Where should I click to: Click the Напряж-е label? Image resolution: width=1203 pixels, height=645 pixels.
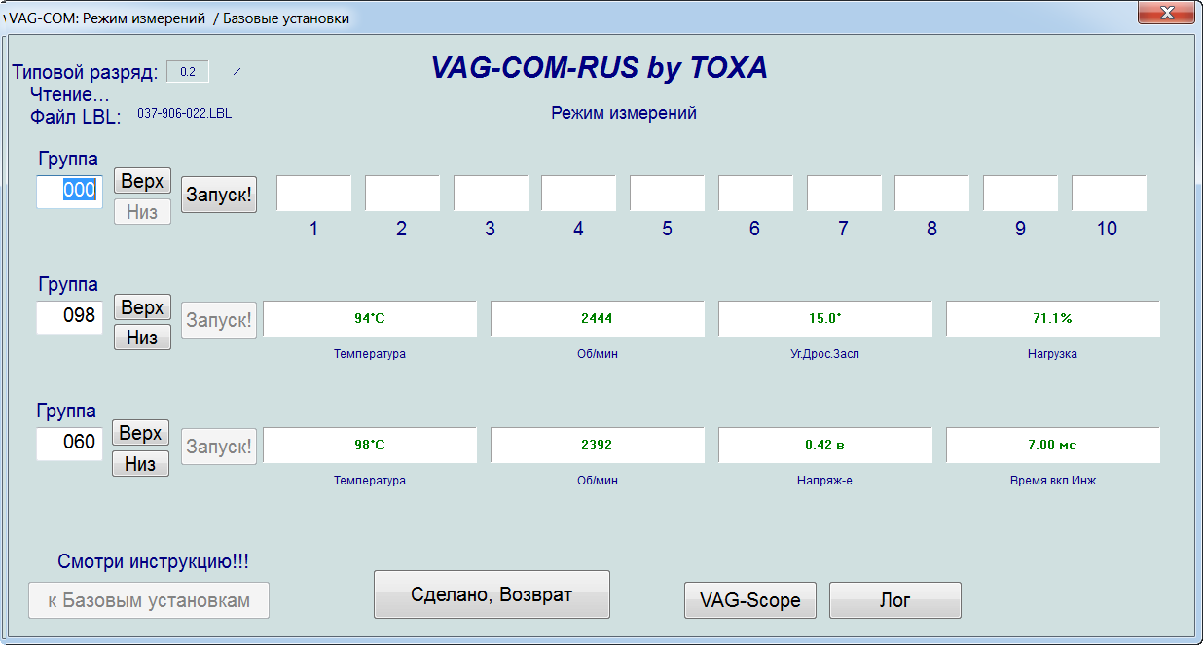tap(825, 481)
